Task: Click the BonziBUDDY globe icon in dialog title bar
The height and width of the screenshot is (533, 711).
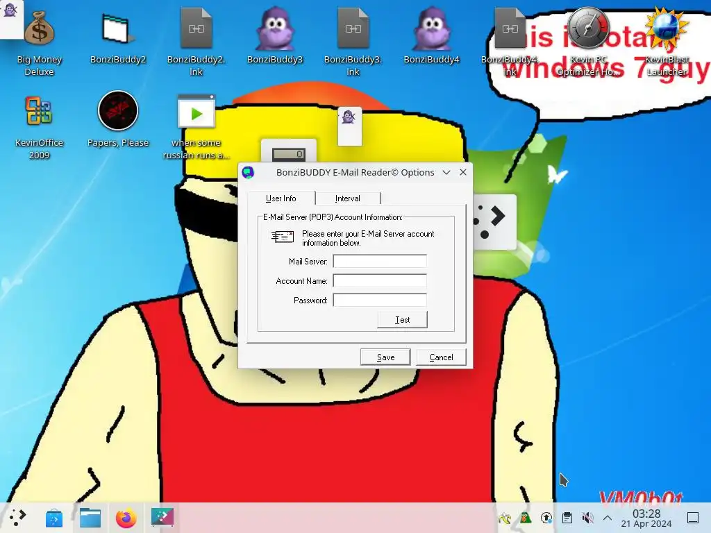Action: click(x=248, y=172)
